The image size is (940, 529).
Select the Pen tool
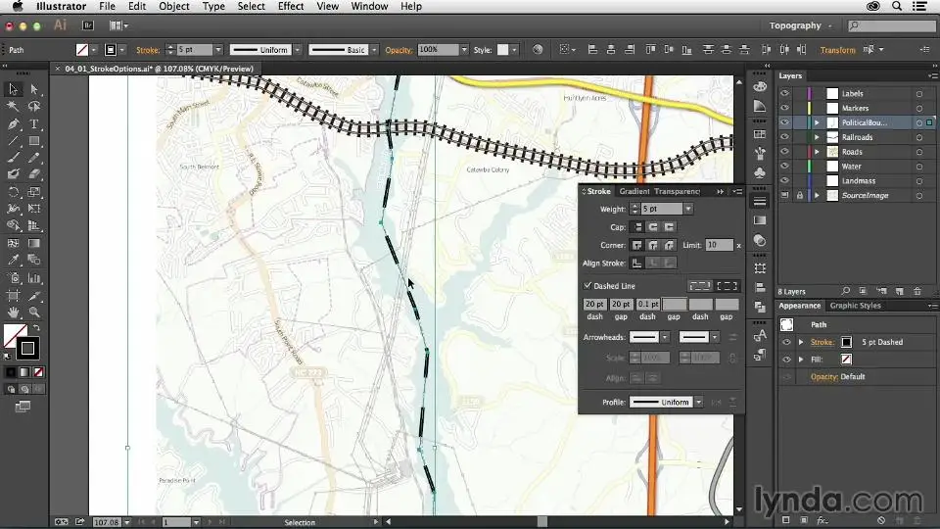[x=13, y=124]
